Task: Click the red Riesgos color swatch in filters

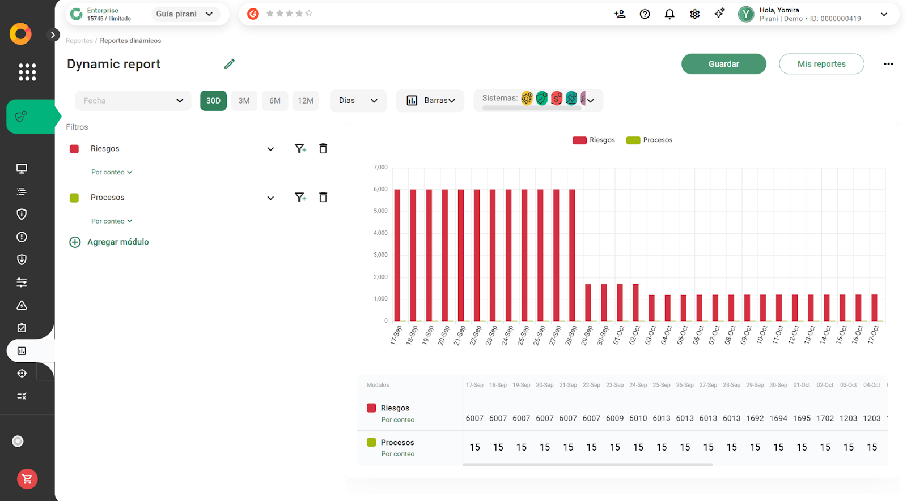Action: coord(74,149)
